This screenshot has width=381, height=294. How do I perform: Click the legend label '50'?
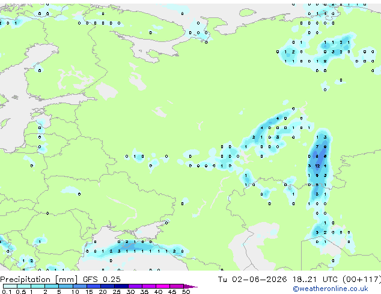pos(186,292)
